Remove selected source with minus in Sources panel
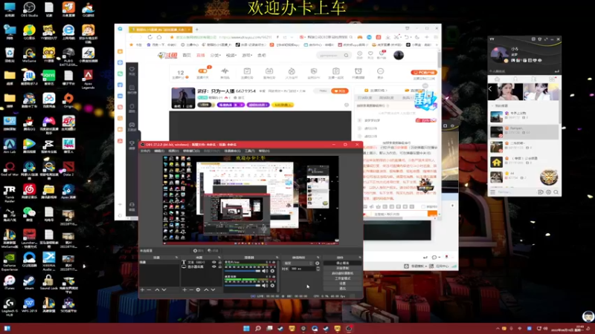 tap(191, 289)
